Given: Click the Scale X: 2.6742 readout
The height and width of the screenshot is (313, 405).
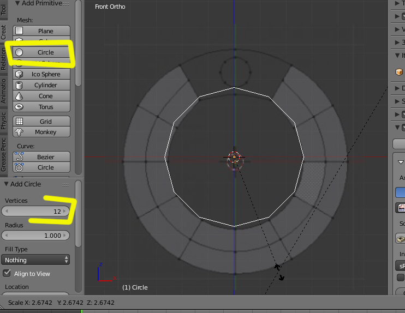Looking at the screenshot, I should [x=30, y=303].
